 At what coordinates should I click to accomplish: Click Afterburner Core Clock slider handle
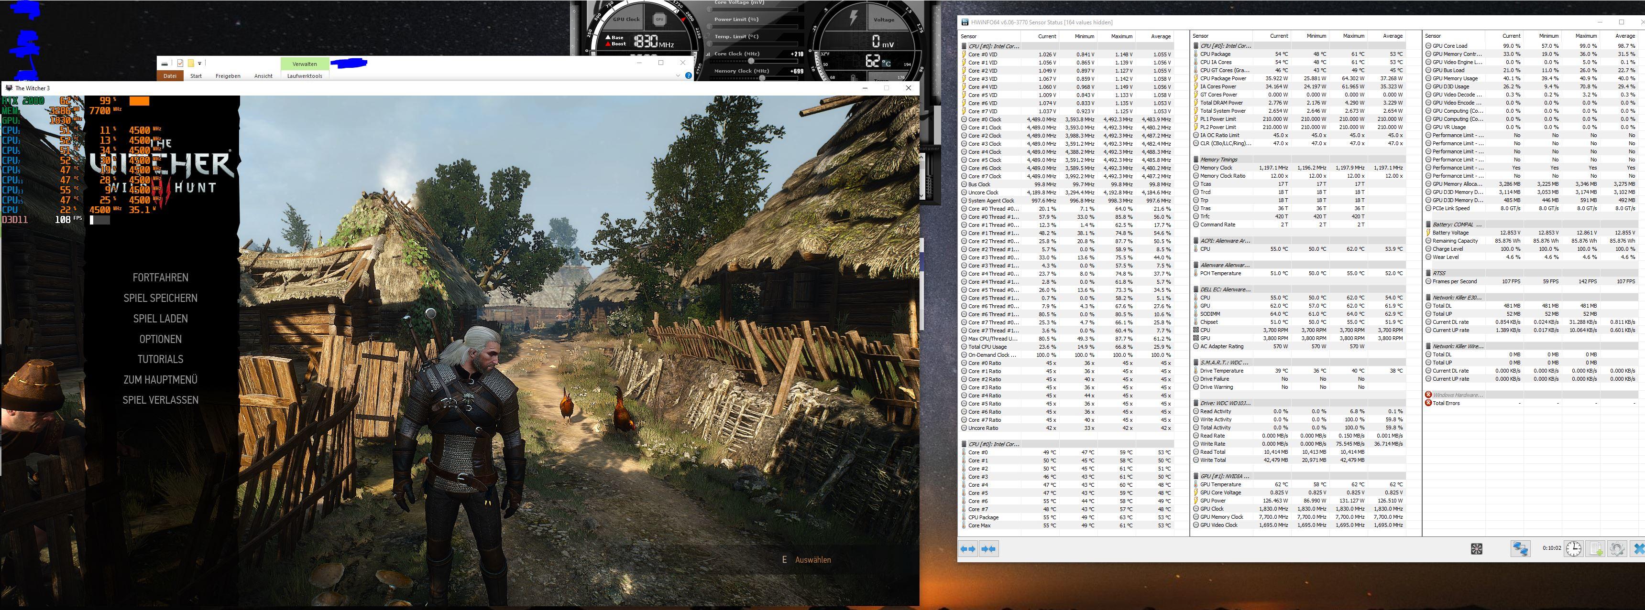(751, 61)
